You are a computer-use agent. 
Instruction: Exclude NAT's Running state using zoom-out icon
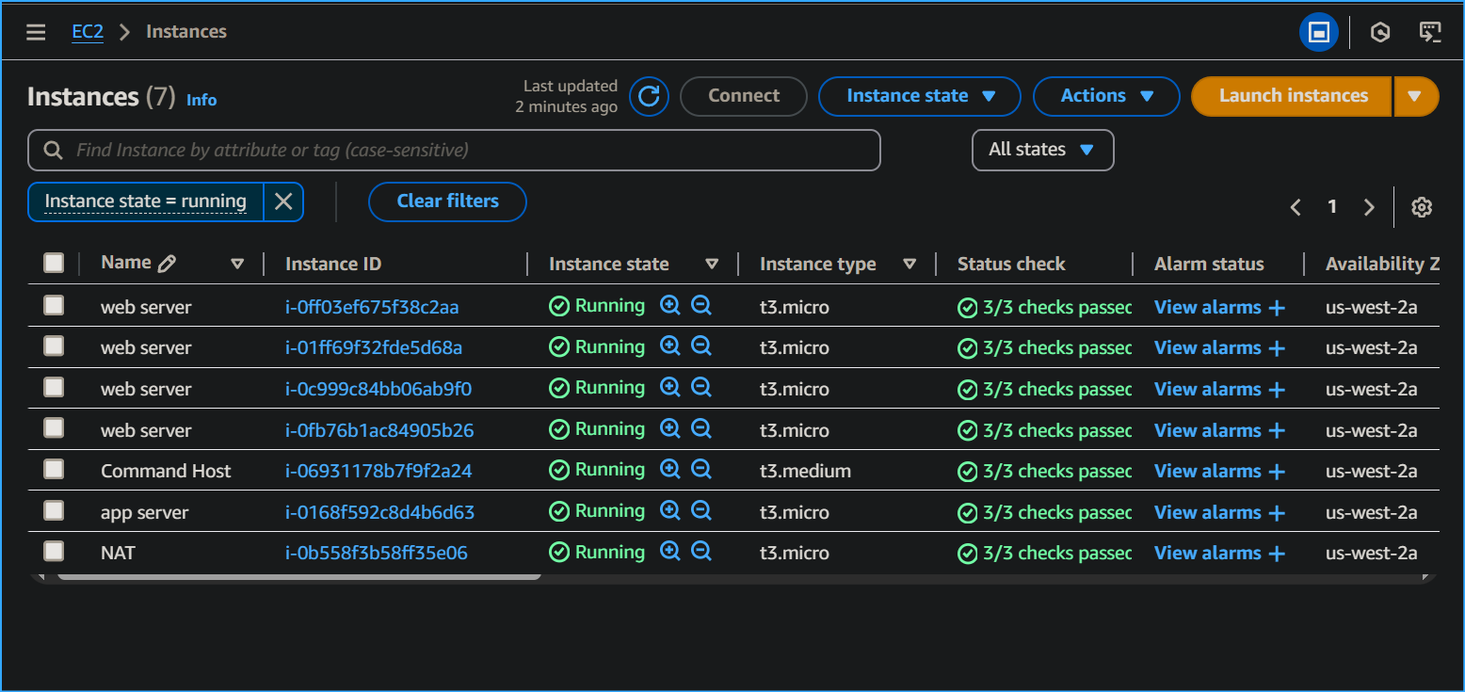tap(700, 552)
